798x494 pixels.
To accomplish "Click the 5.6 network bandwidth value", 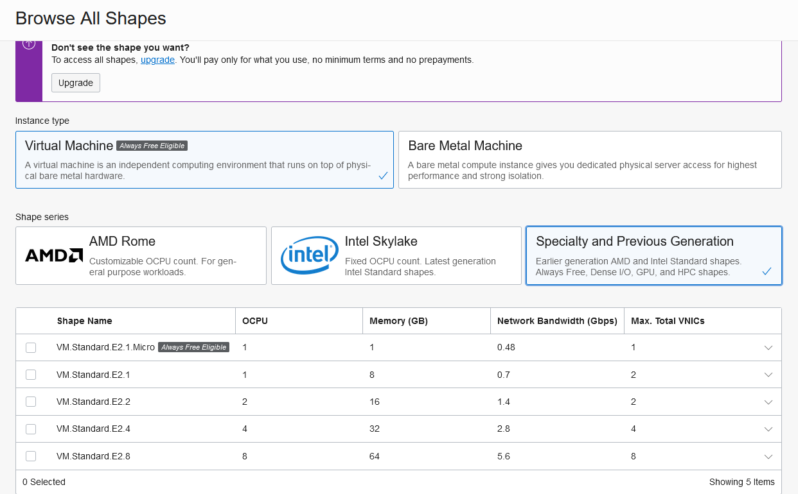I will [x=504, y=456].
